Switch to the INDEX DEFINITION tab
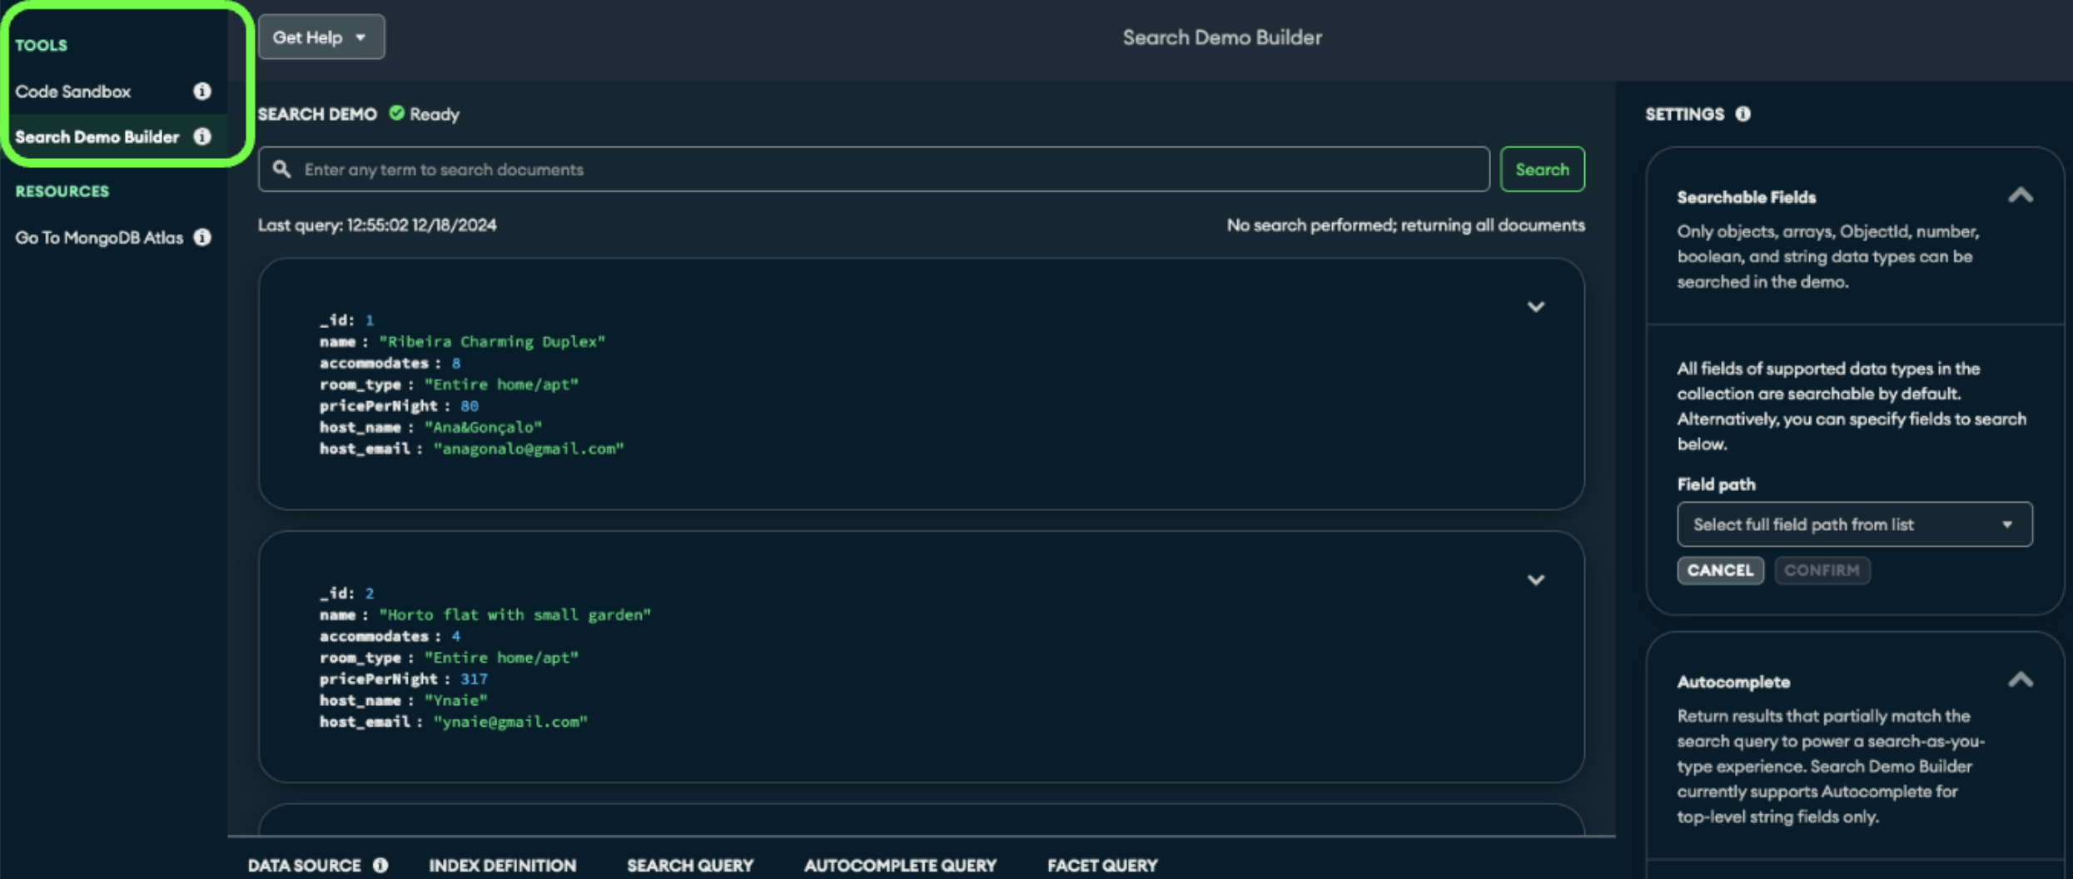The width and height of the screenshot is (2073, 879). pyautogui.click(x=501, y=865)
